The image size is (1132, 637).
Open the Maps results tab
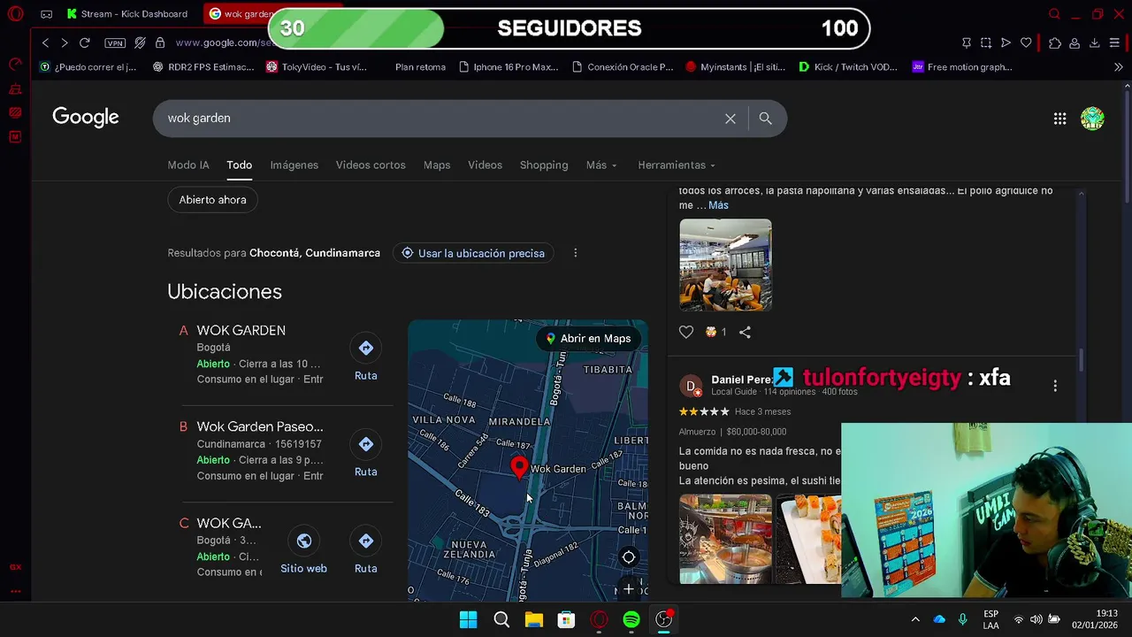tap(437, 165)
